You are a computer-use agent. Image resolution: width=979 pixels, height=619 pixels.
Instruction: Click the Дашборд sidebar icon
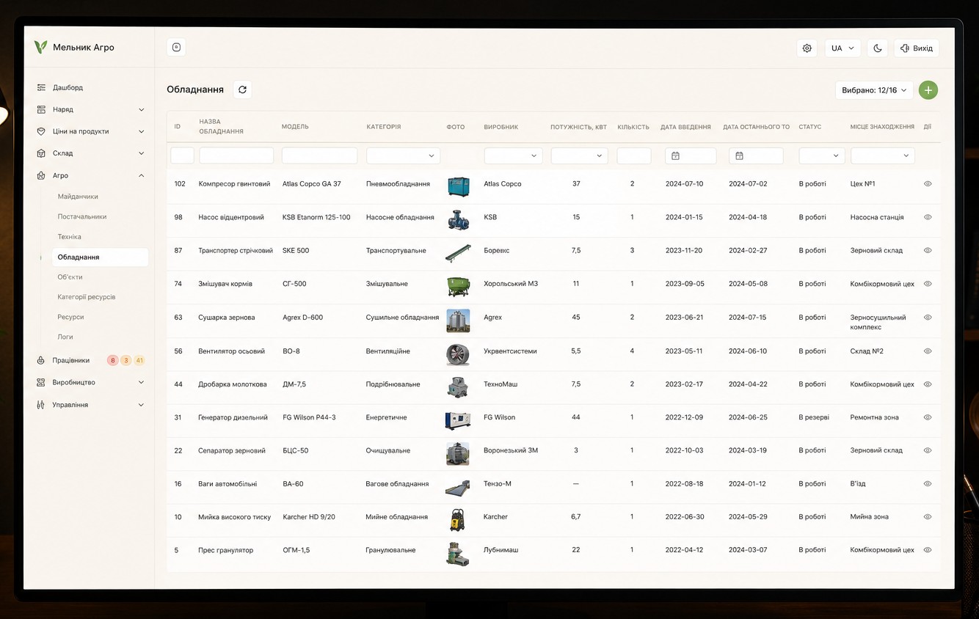[41, 87]
